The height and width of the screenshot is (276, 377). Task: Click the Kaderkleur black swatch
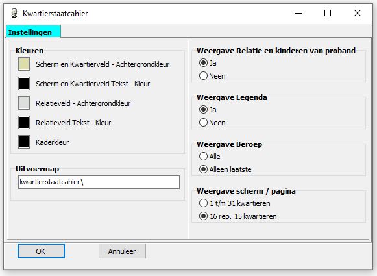[24, 142]
